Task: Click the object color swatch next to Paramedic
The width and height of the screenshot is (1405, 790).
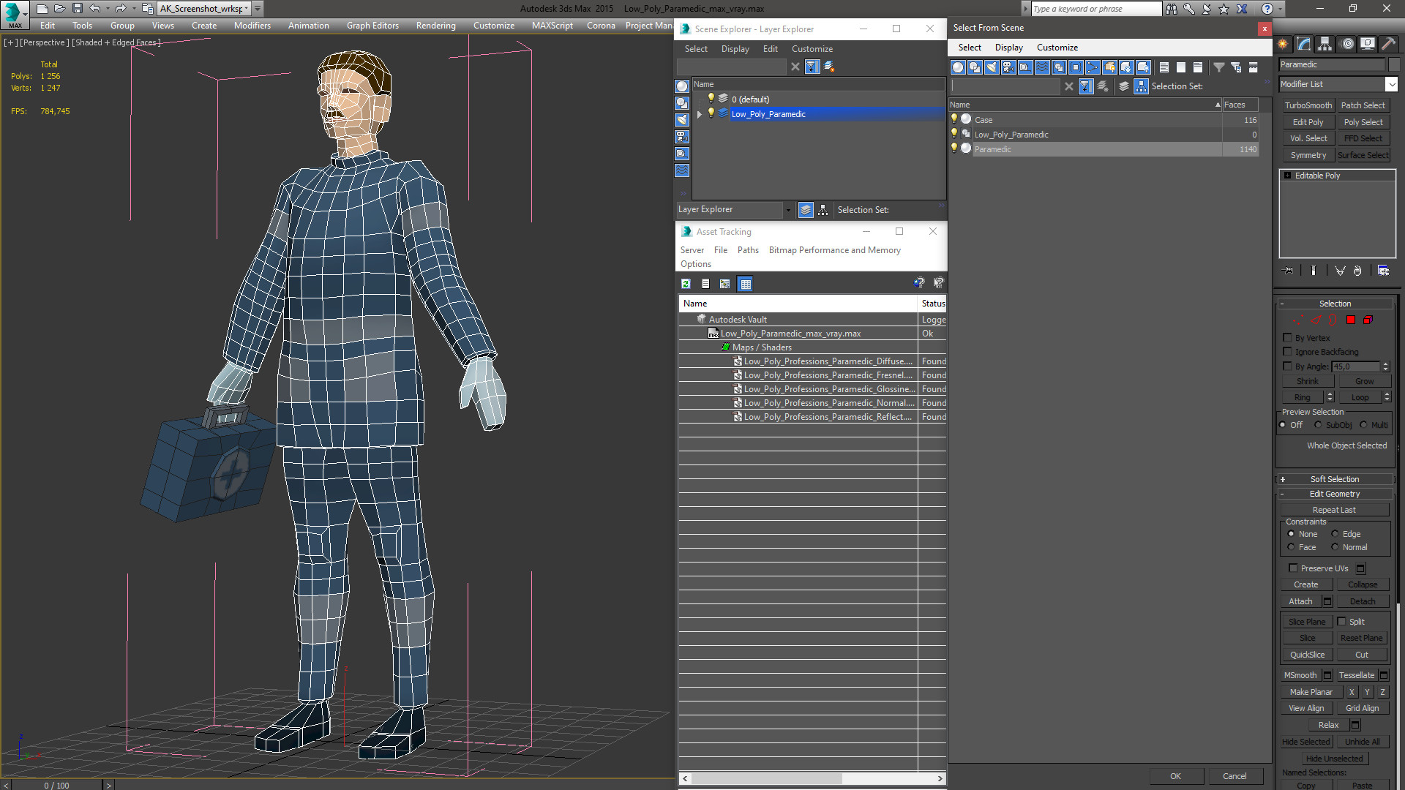Action: pyautogui.click(x=1393, y=64)
